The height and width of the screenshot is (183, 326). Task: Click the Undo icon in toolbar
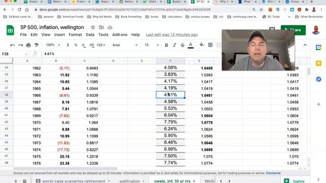click(12, 45)
